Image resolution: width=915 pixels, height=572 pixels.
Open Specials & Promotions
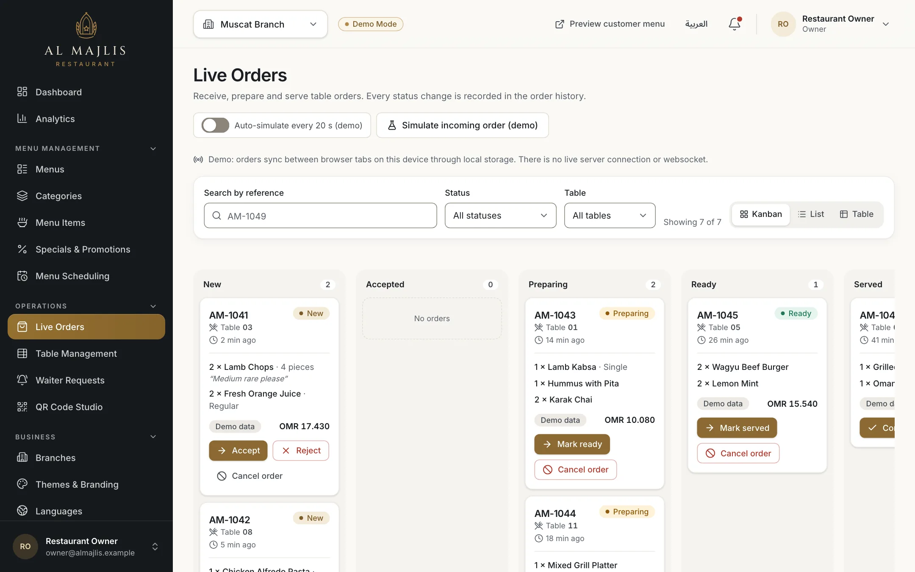86,249
